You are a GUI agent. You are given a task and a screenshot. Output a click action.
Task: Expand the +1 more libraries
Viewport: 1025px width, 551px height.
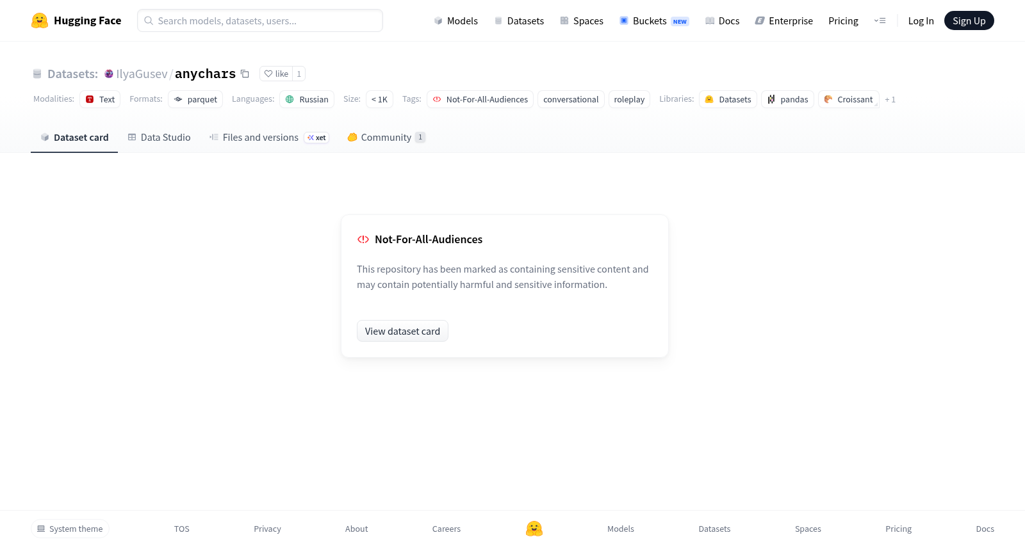click(890, 99)
